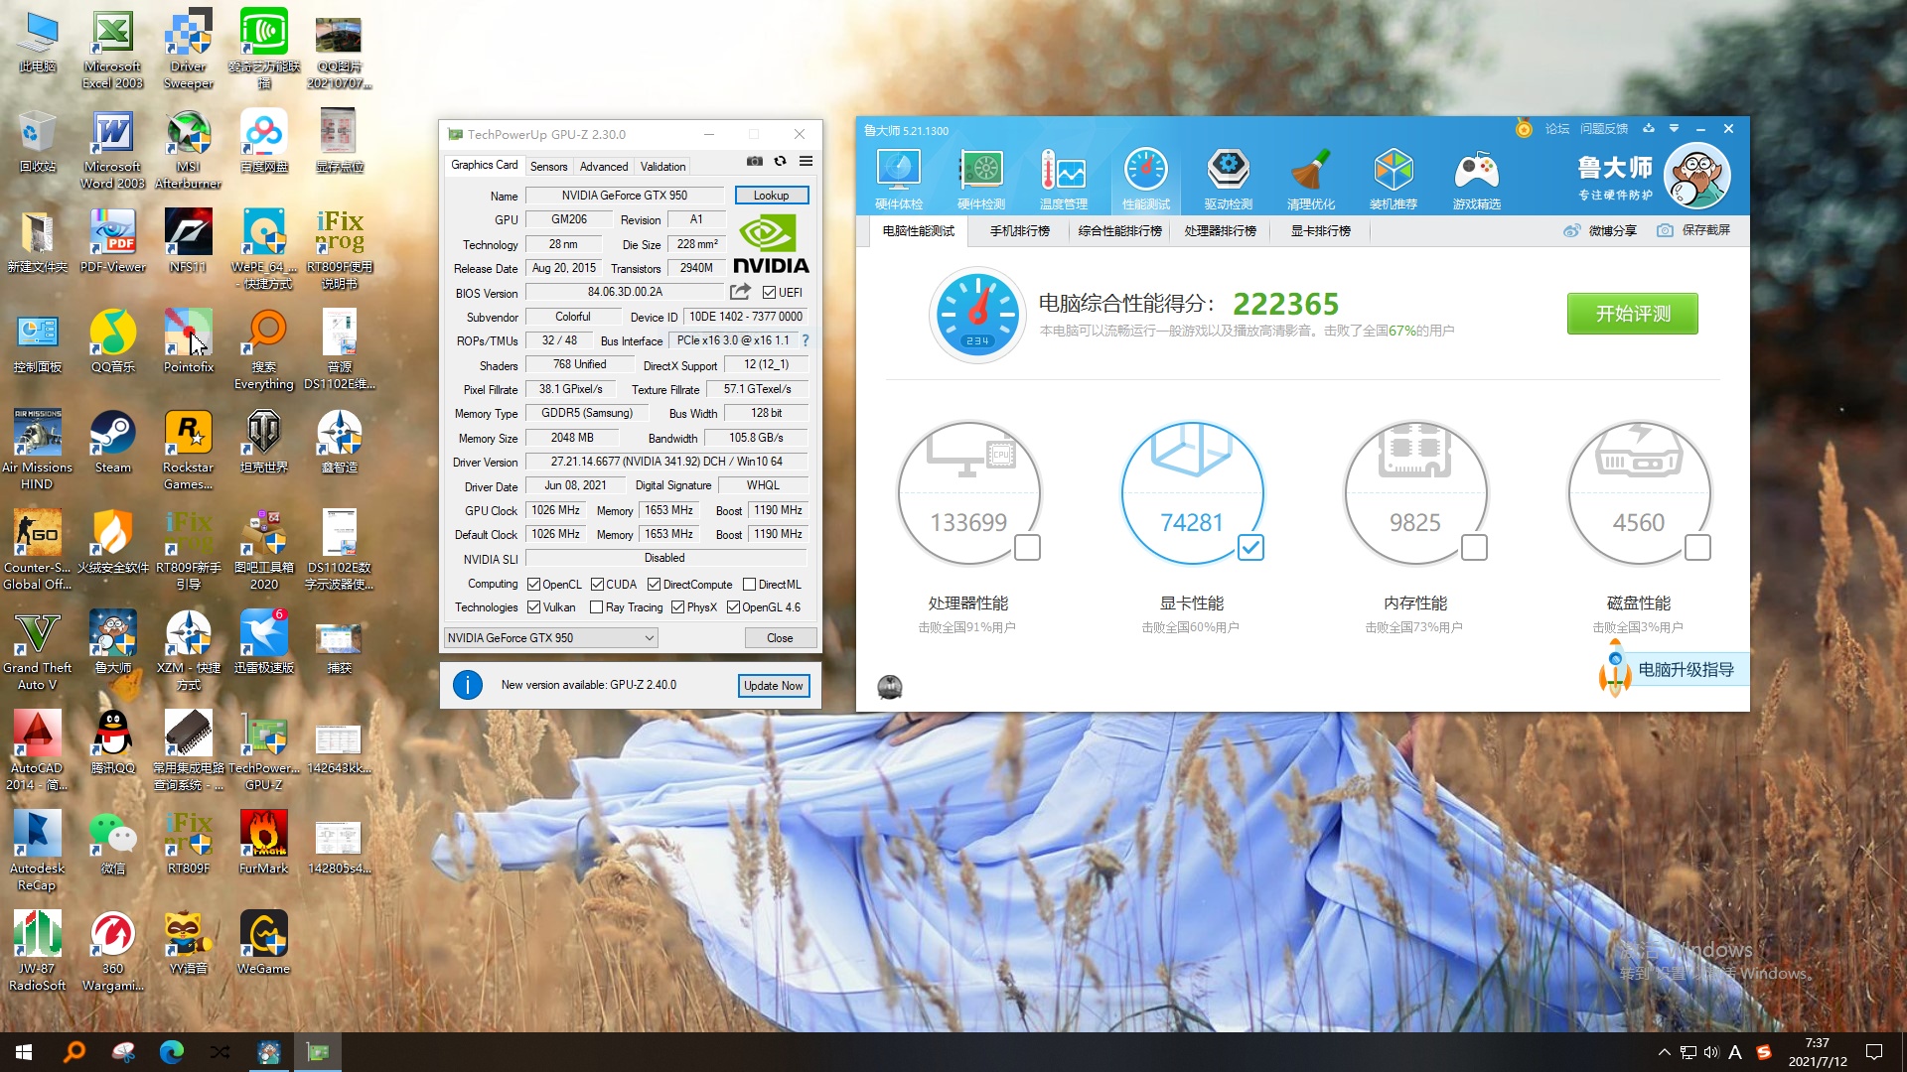Image resolution: width=1907 pixels, height=1072 pixels.
Task: Toggle PhysX checkbox
Action: (677, 607)
